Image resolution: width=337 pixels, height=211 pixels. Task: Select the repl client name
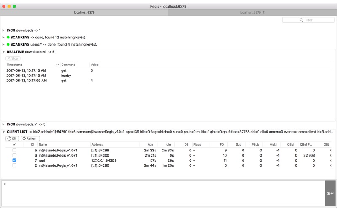(x=42, y=161)
